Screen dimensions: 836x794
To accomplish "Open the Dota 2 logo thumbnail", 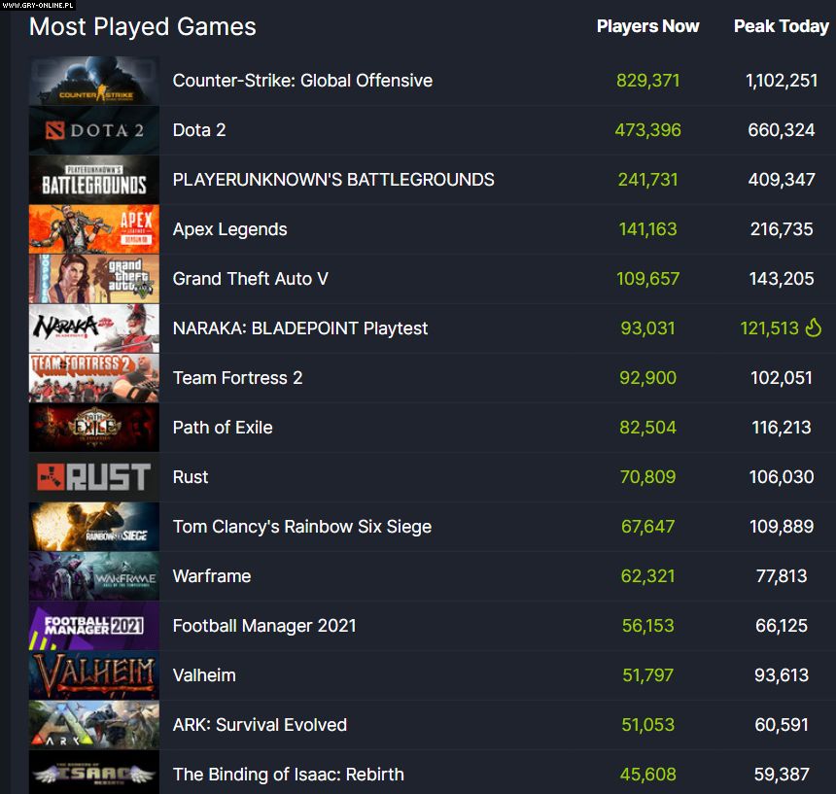I will point(93,131).
